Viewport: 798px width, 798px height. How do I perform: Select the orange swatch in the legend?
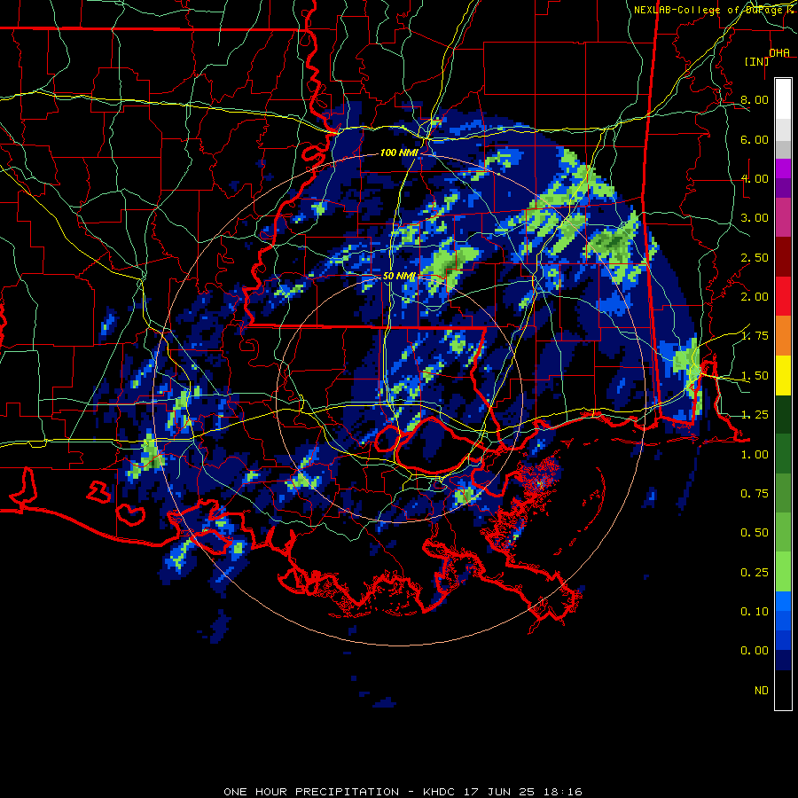click(783, 336)
